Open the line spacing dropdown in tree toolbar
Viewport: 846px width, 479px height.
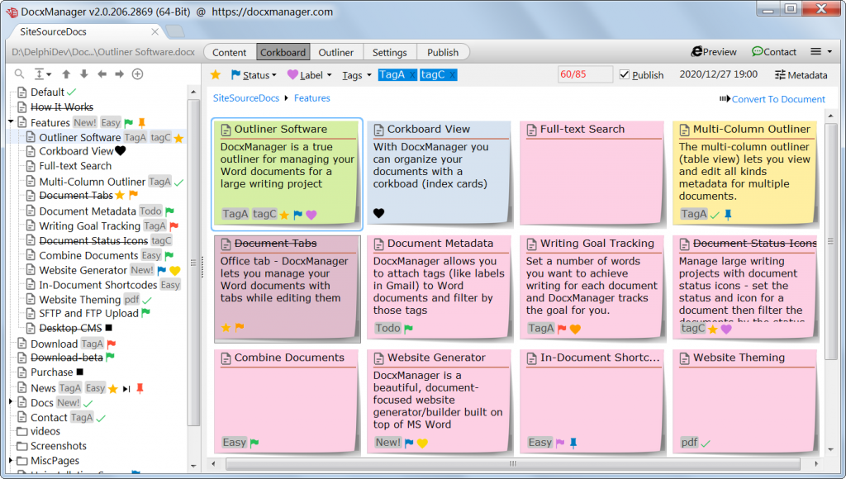(x=43, y=74)
